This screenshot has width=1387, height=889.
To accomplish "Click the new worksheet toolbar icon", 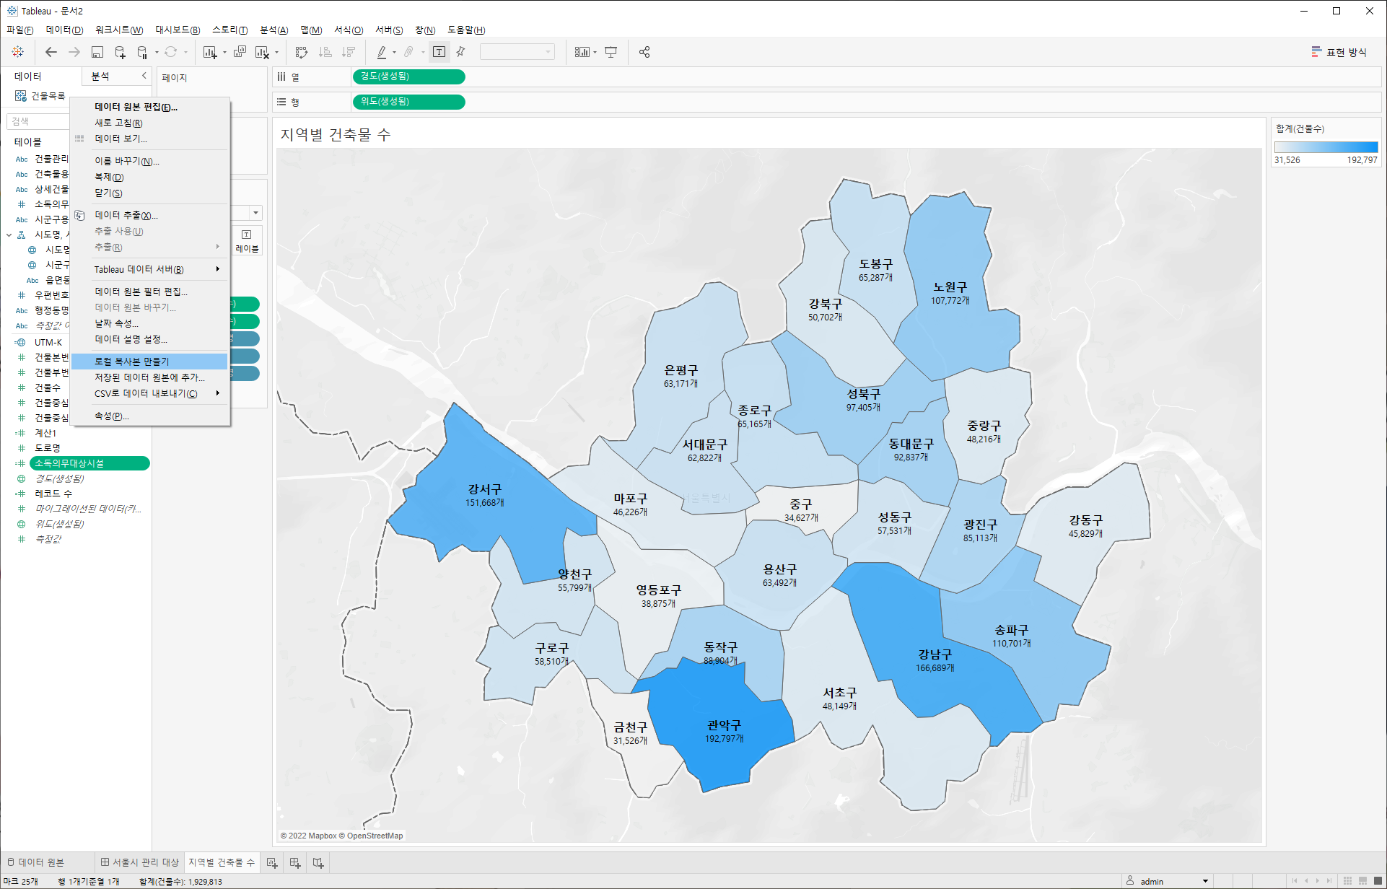I will tap(210, 52).
